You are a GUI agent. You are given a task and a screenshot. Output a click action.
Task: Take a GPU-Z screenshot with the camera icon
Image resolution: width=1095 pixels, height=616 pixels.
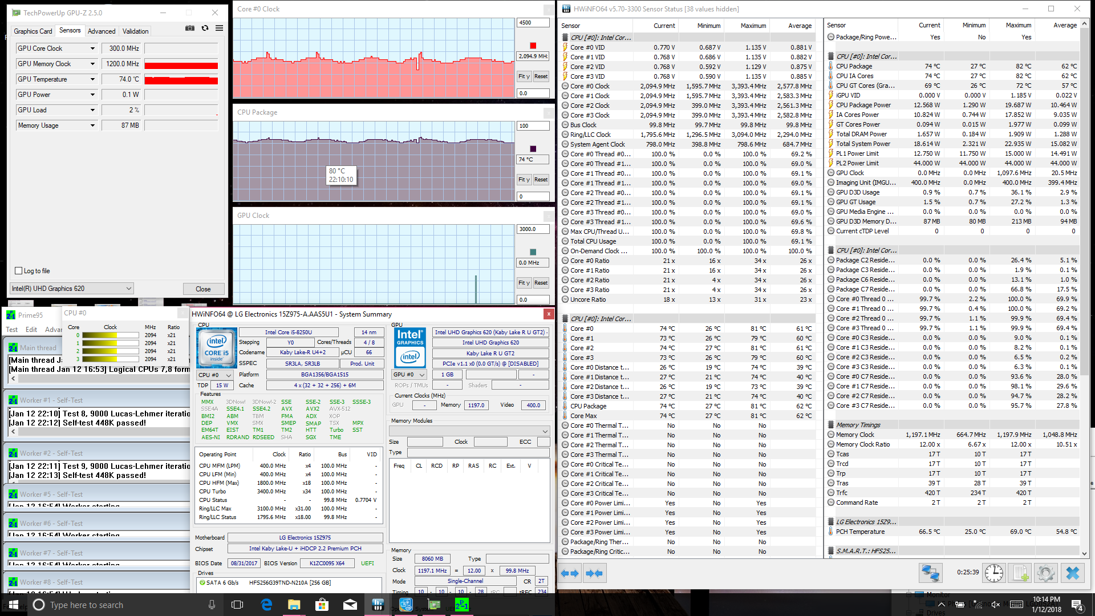pos(190,28)
